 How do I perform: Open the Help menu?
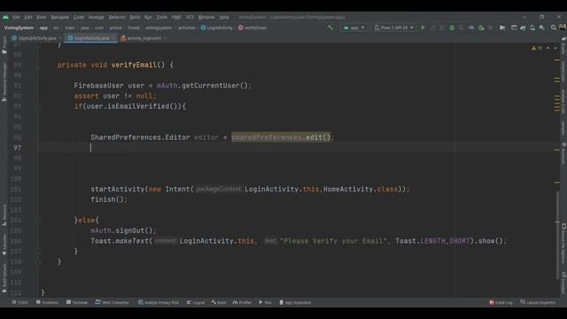click(x=224, y=17)
